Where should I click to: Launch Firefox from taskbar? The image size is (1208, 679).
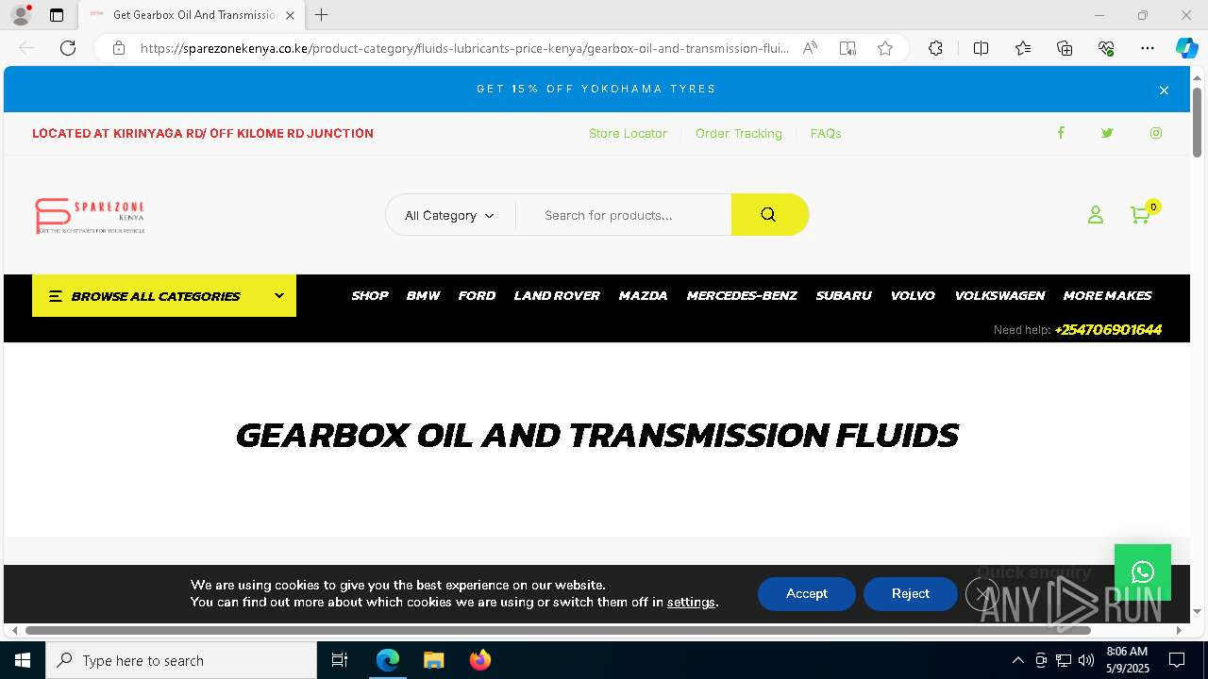coord(480,660)
